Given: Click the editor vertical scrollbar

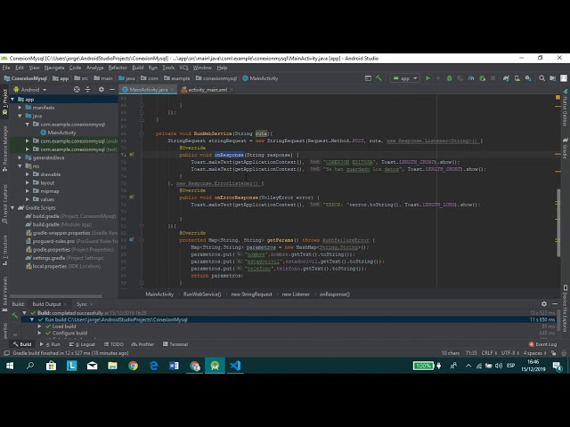Looking at the screenshot, I should coord(558,223).
